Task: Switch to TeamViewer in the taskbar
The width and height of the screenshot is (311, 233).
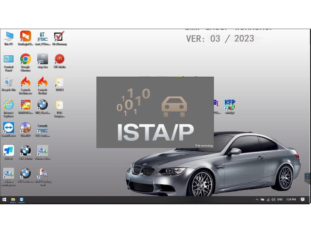Action: click(22, 200)
